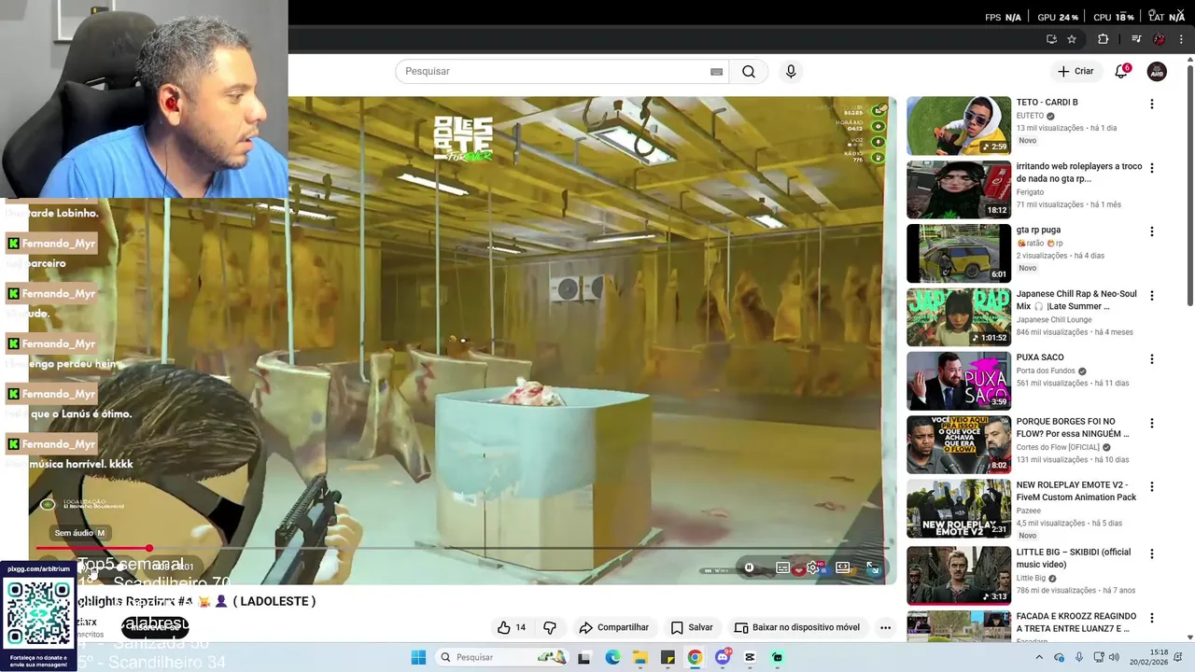Open CapCut from the taskbar
Image resolution: width=1195 pixels, height=672 pixels.
(750, 657)
